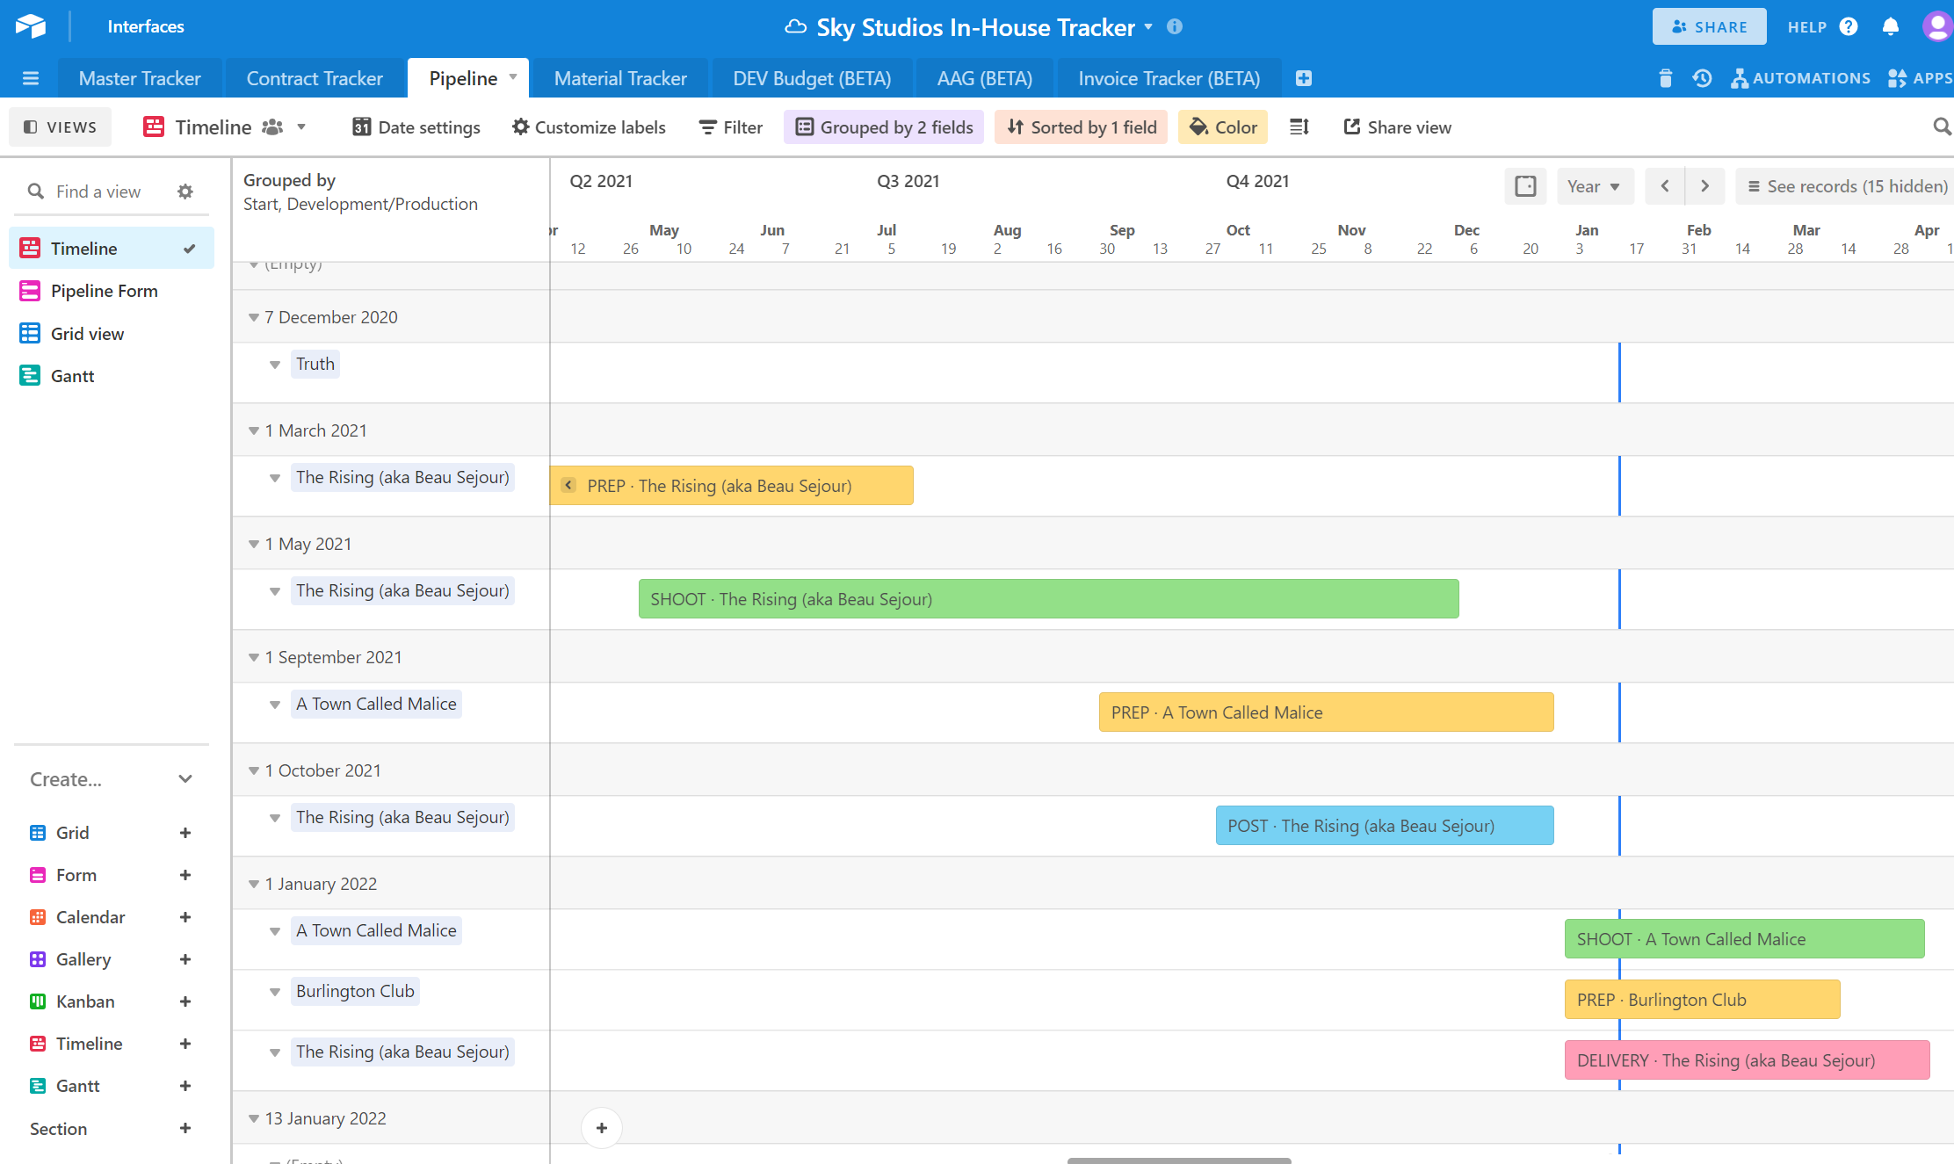The image size is (1954, 1164).
Task: Click Share view
Action: (1398, 127)
